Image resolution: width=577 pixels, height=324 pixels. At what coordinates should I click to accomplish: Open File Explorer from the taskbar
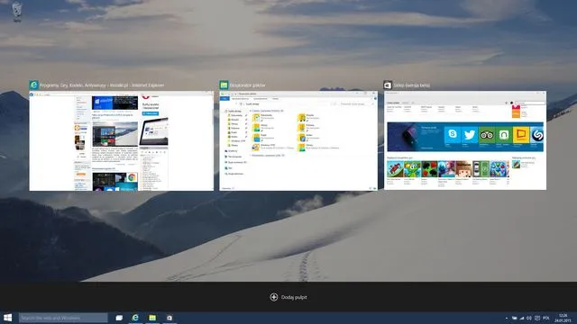point(152,318)
